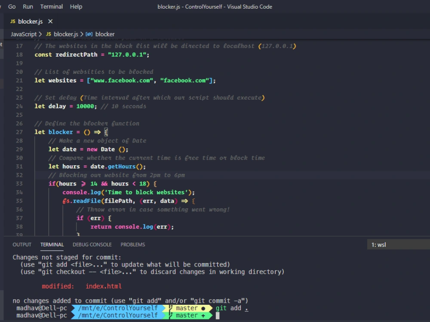Click line number 33 in the gutter
The image size is (430, 322).
[x=19, y=184]
